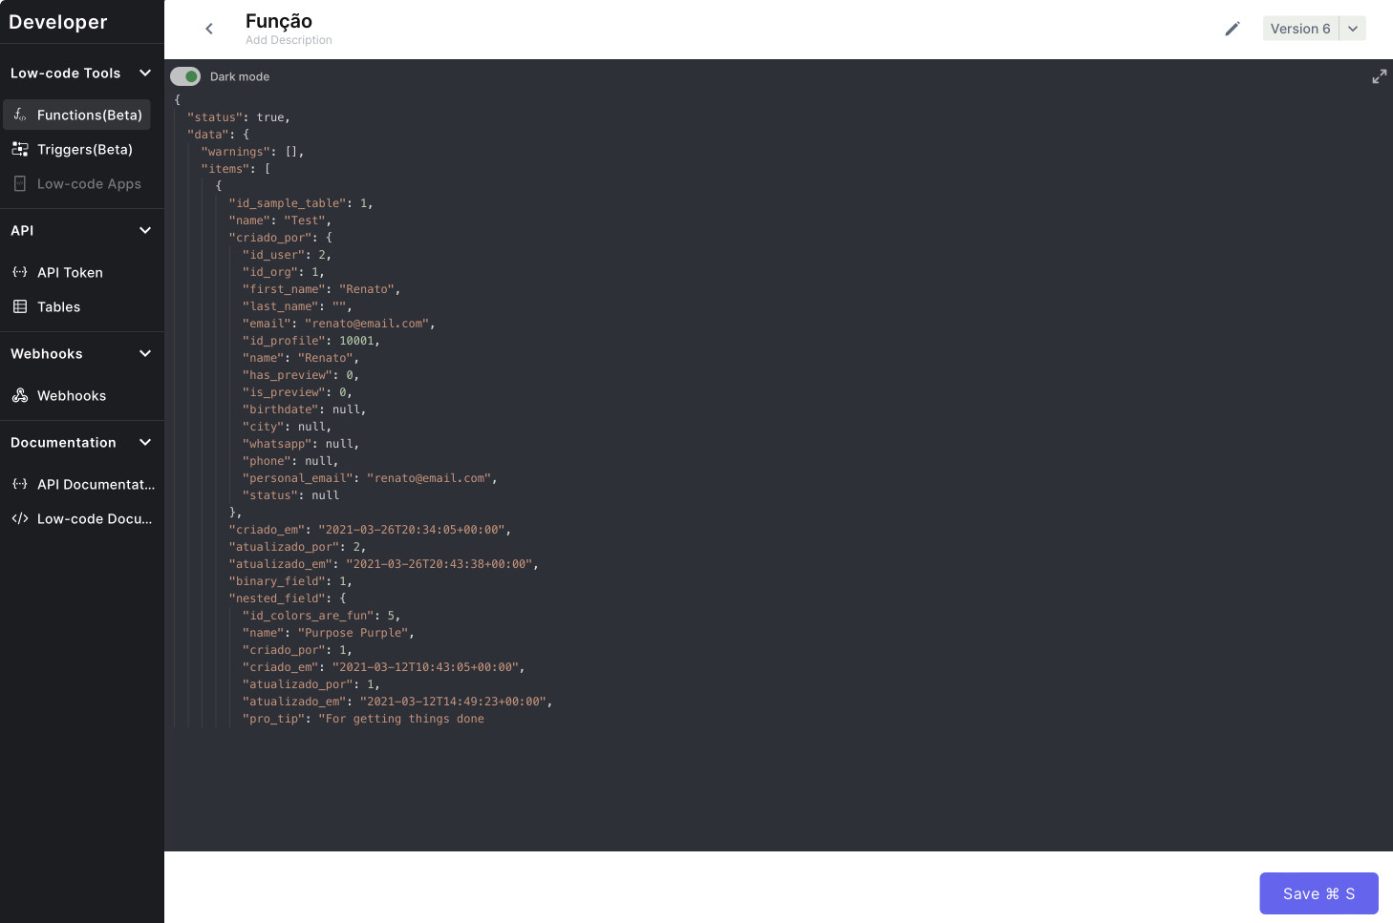Open the Low-code Documentation code icon
1393x923 pixels.
click(19, 518)
